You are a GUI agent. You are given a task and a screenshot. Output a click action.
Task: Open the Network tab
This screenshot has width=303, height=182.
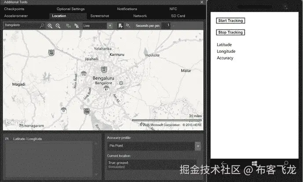point(140,16)
